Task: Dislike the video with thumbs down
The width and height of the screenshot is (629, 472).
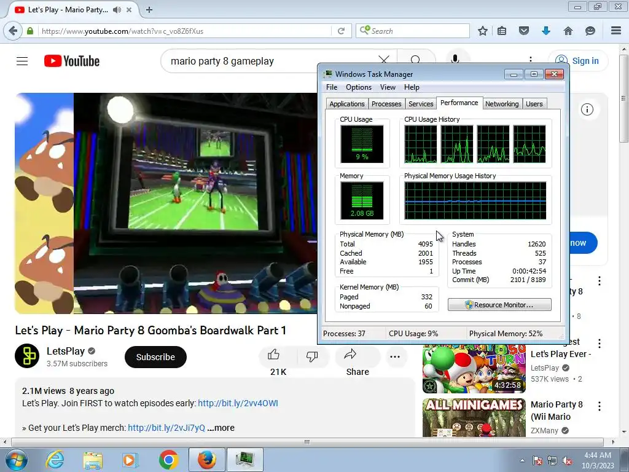Action: (311, 356)
